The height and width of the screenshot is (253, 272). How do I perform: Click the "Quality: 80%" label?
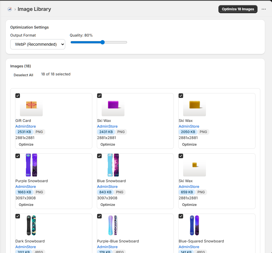[81, 35]
